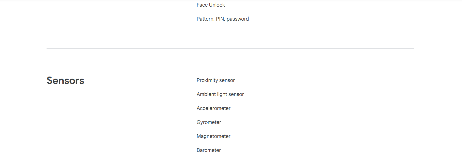Click the Ambient light sensor line
Image resolution: width=462 pixels, height=159 pixels.
coord(220,94)
